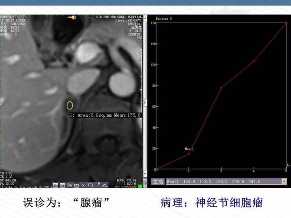Click the caption '病理：神经节细胞瘤'
The width and height of the screenshot is (291, 218).
(211, 203)
